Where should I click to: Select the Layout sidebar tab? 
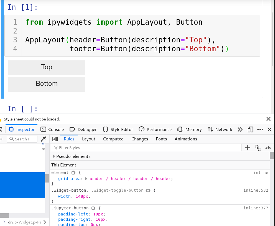click(x=88, y=139)
